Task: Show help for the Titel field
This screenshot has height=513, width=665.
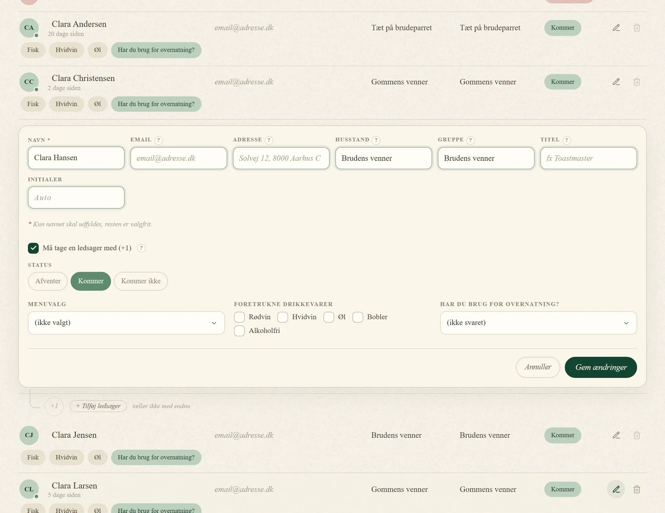Action: click(566, 140)
